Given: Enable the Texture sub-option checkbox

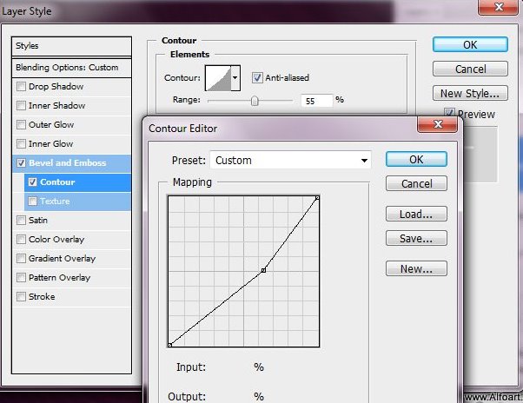Looking at the screenshot, I should tap(33, 201).
